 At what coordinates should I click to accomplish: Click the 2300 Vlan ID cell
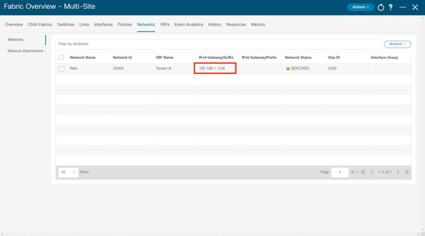point(332,68)
